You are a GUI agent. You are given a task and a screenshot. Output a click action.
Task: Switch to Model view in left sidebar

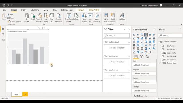tap(3, 40)
